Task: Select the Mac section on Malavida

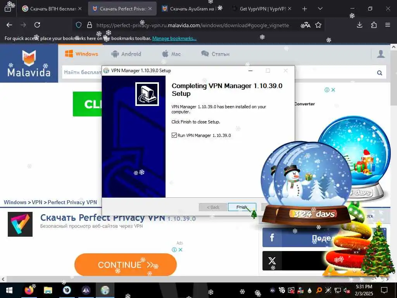Action: click(171, 54)
